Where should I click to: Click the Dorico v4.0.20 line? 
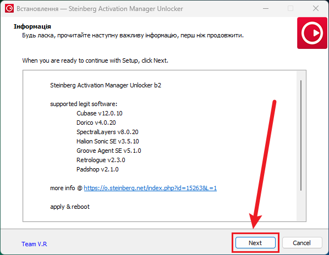point(96,123)
